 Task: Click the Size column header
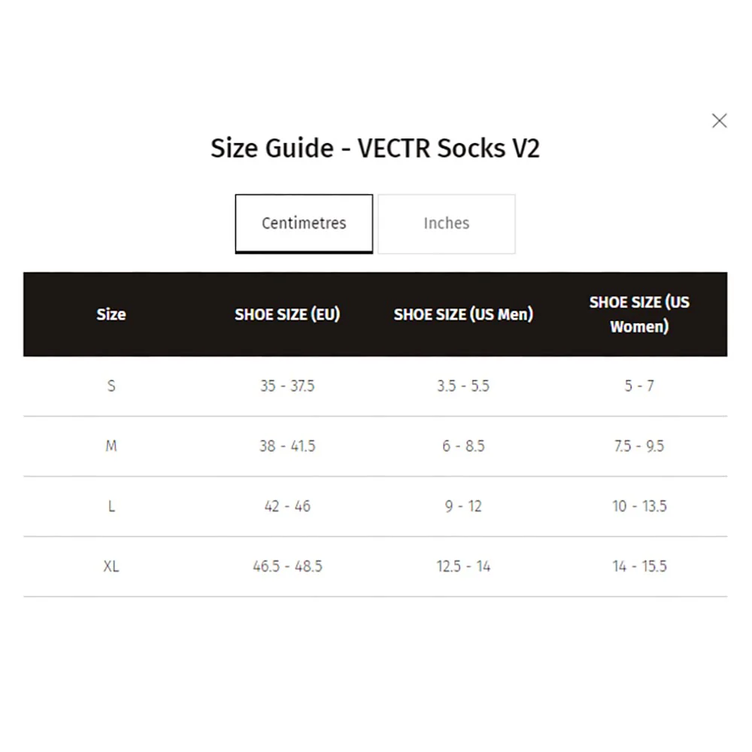[111, 314]
